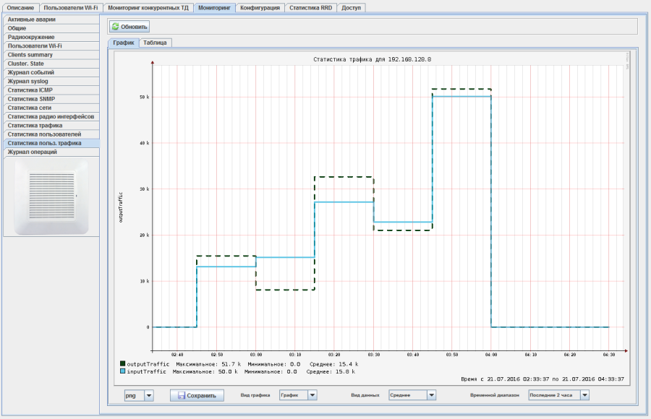Switch to the Таблица tab
The width and height of the screenshot is (651, 419).
click(x=155, y=43)
